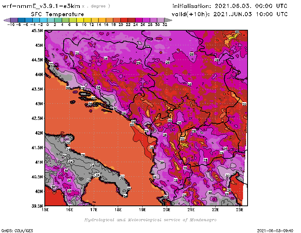Click the red color bar segment between 20 and 22
301x233 pixels.
[x=125, y=20]
